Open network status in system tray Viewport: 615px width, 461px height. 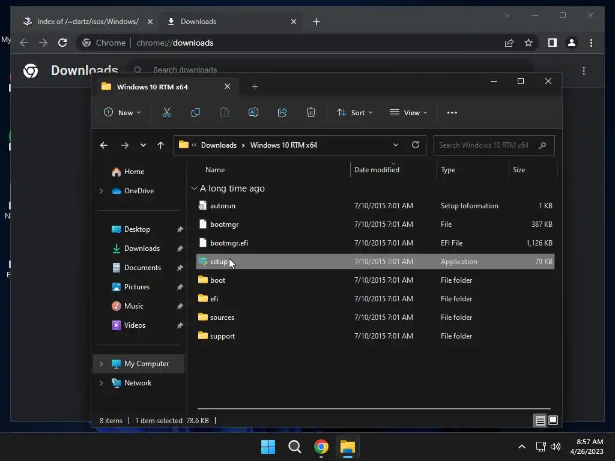tap(541, 447)
